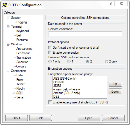
Task: Enable compression checkbox
Action: pos(50,53)
